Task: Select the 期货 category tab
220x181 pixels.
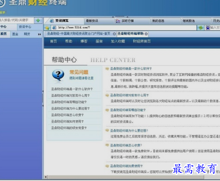Action: coord(27,34)
